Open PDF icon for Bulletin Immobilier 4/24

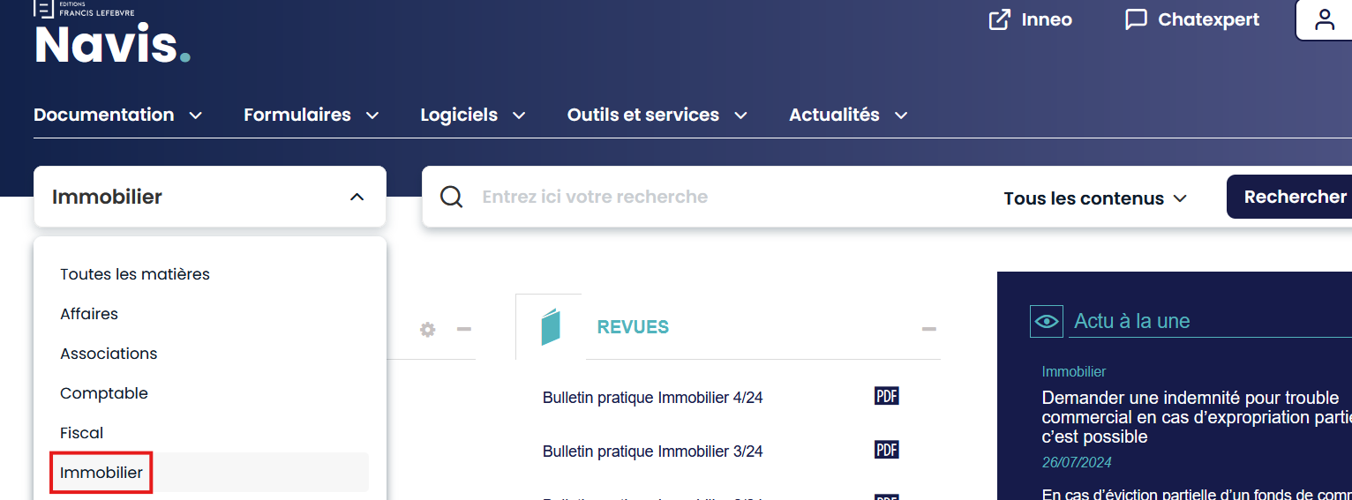coord(886,396)
